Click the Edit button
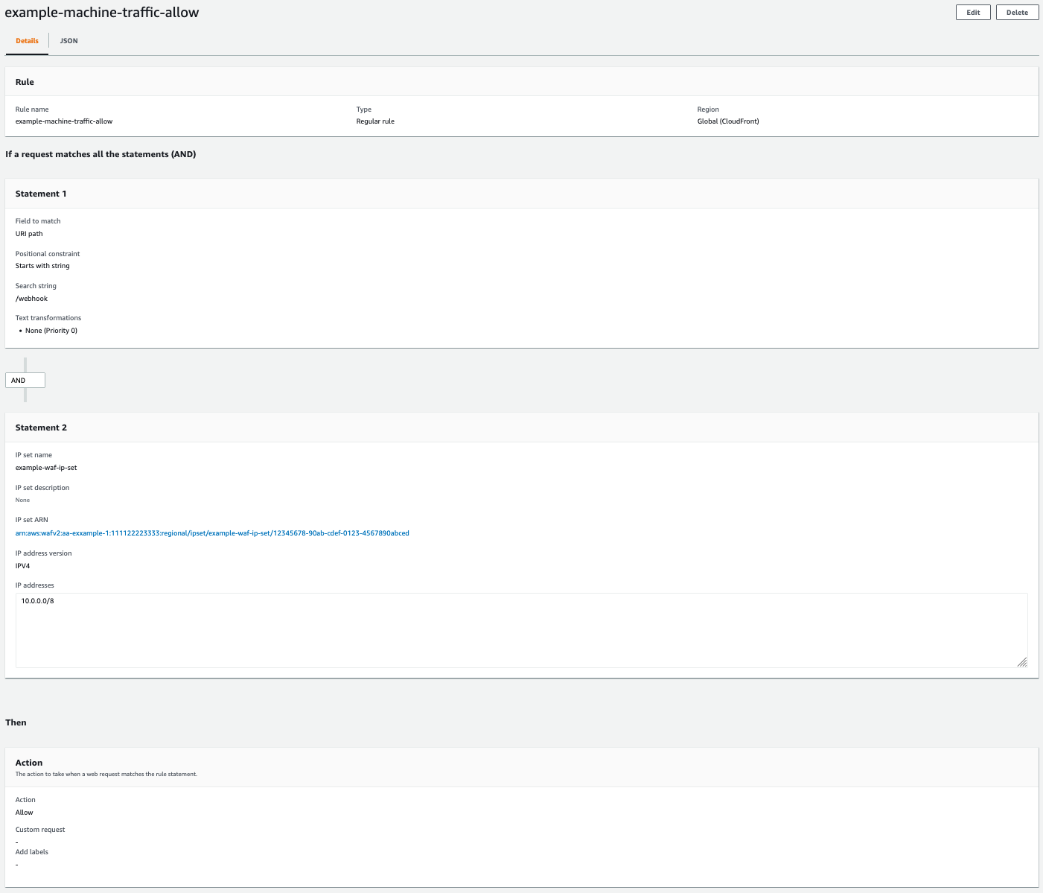The height and width of the screenshot is (893, 1043). [973, 13]
